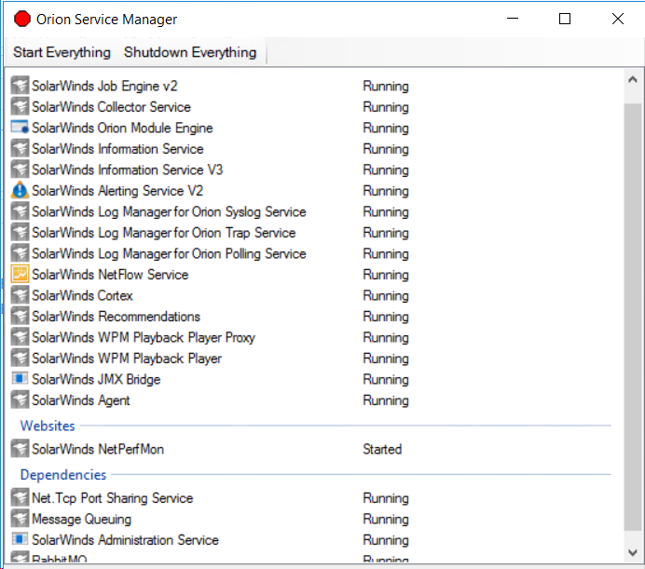
Task: Select the Dependencies group header
Action: pos(63,475)
